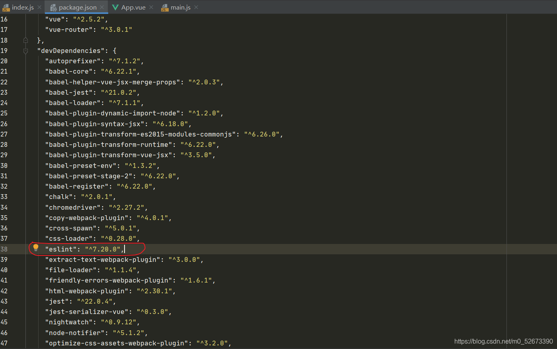The image size is (557, 349).
Task: Click the fold end marker on line 18
Action: point(25,40)
